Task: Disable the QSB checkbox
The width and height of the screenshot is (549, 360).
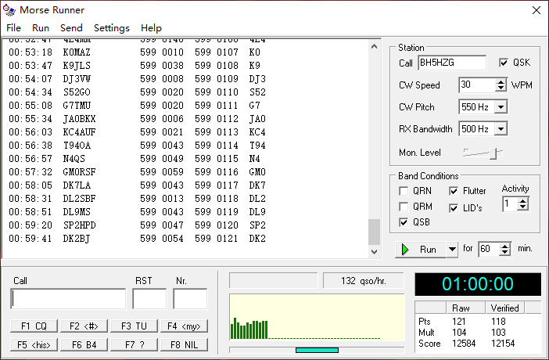Action: coord(404,222)
